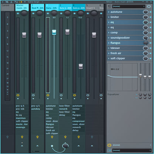This screenshot has height=154, width=154.
Task: Open the fresh air plugin slot
Action: (125, 53)
